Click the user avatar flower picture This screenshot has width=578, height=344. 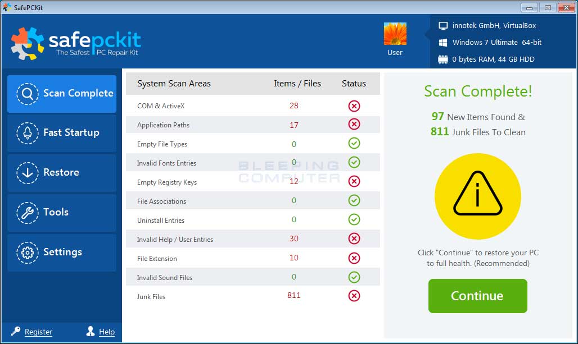[x=395, y=34]
